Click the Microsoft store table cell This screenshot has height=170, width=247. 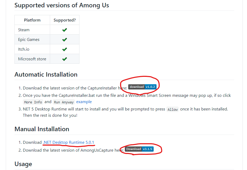[32, 59]
